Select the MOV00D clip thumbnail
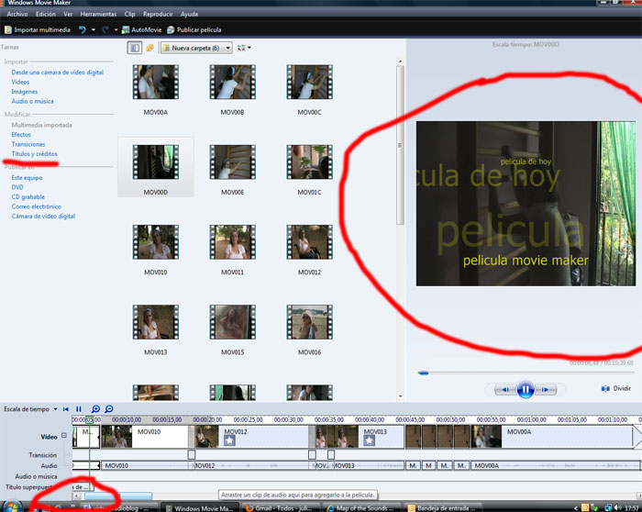The image size is (642, 512). 156,161
